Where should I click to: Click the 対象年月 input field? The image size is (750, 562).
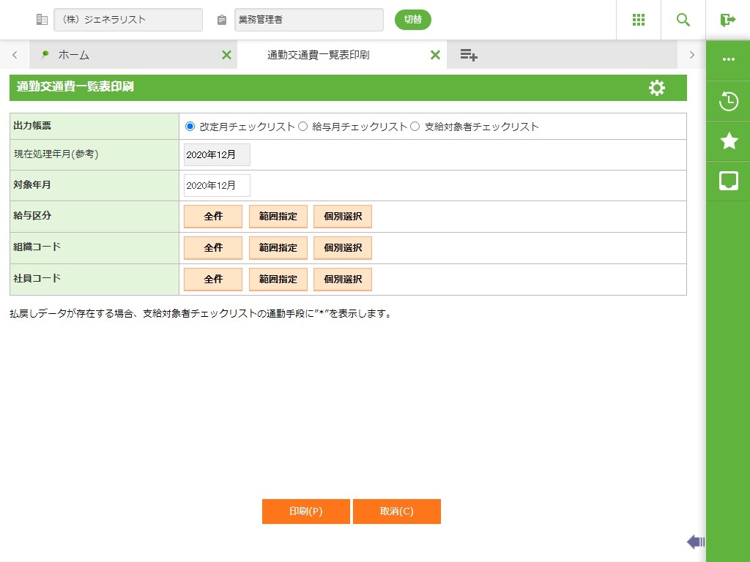click(x=217, y=186)
